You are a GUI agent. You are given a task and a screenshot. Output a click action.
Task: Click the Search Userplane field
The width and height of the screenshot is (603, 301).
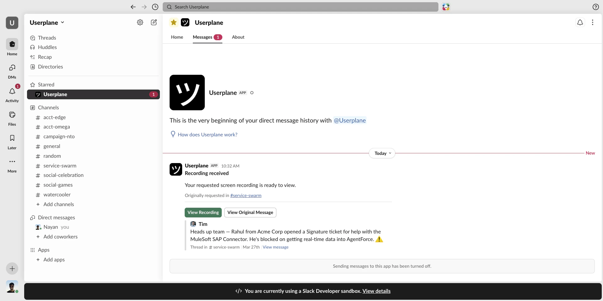coord(300,7)
